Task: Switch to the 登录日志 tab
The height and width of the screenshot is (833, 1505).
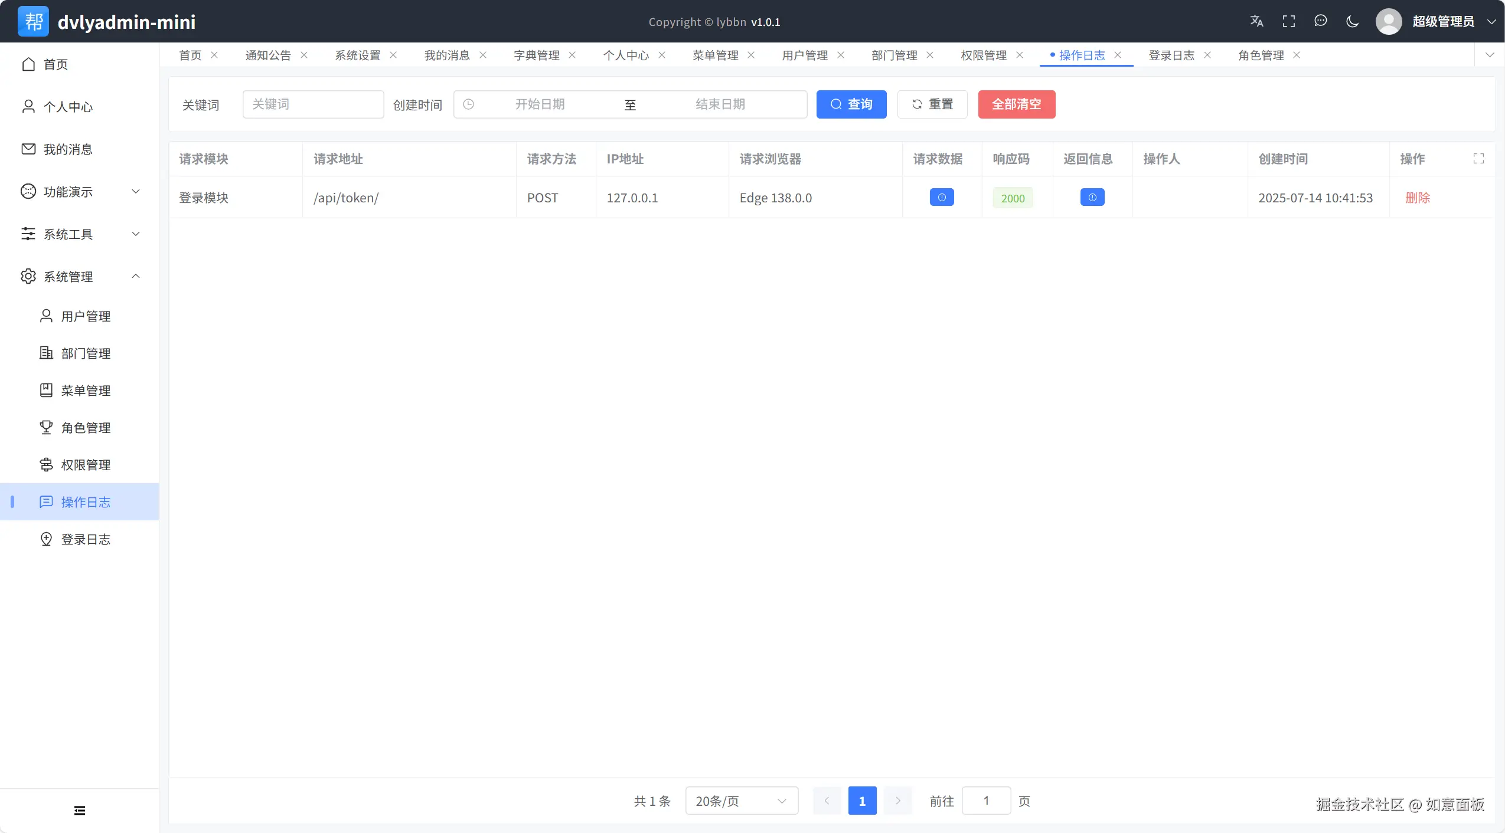Action: (x=1171, y=55)
